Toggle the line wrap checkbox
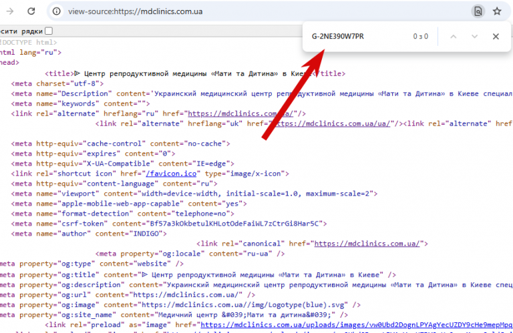This screenshot has width=513, height=333. [x=49, y=31]
